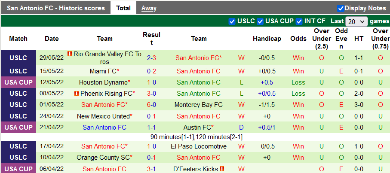The width and height of the screenshot is (390, 173).
Task: Open the Austin FC team link
Action: (x=197, y=127)
